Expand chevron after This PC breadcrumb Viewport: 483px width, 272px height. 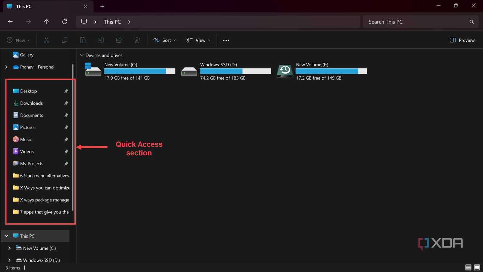click(x=129, y=22)
